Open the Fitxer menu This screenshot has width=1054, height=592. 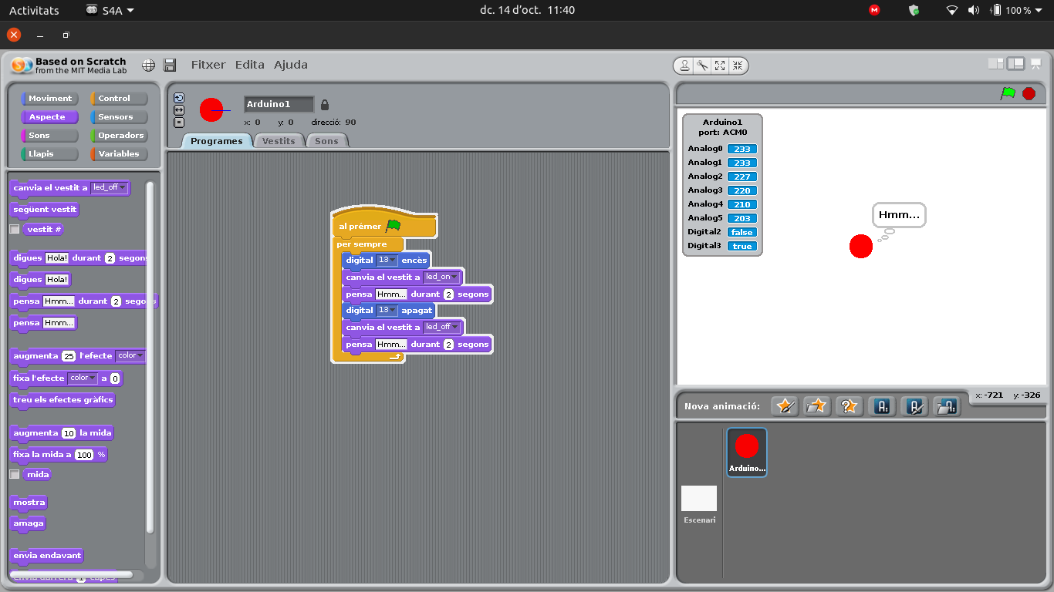click(x=208, y=65)
